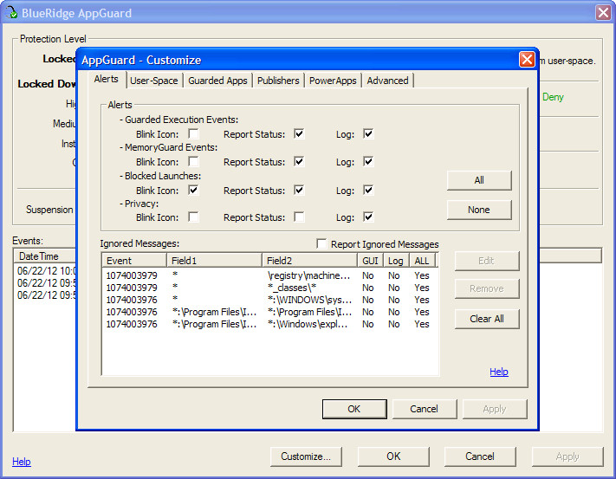Image resolution: width=616 pixels, height=479 pixels.
Task: Enable Blink Icon for Privacy
Action: point(193,217)
